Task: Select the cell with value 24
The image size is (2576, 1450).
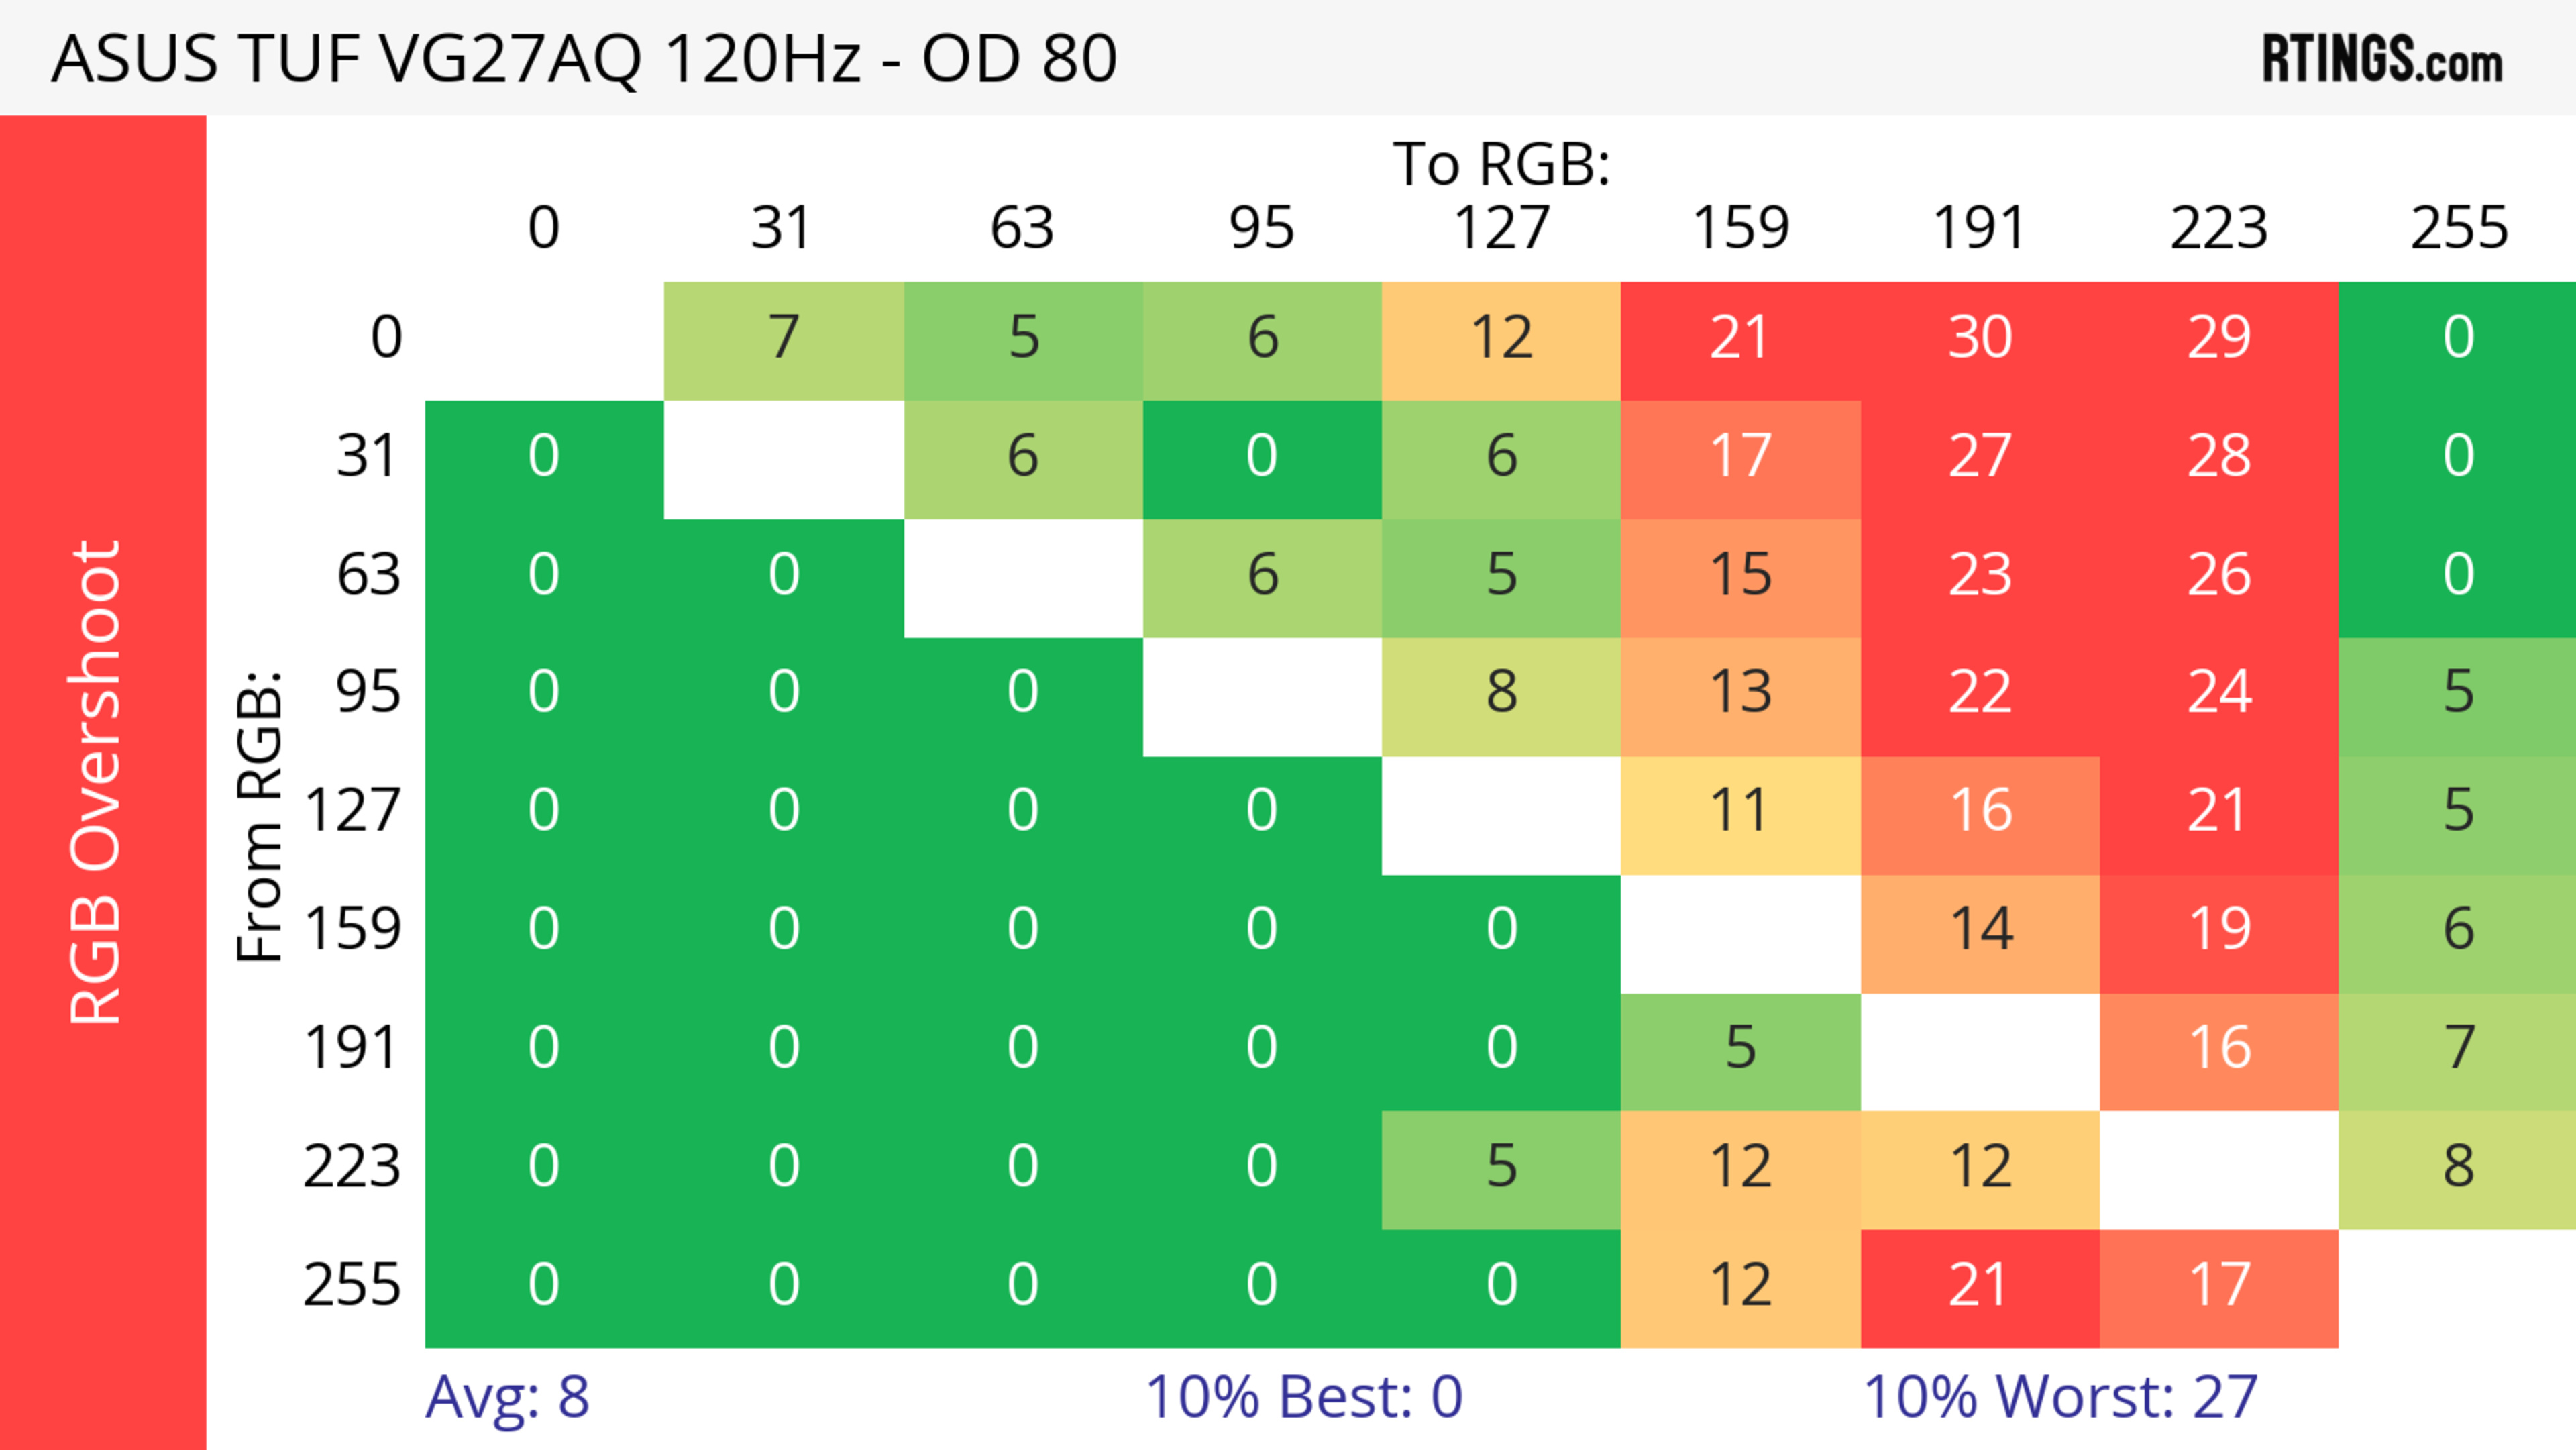Action: pos(2218,693)
